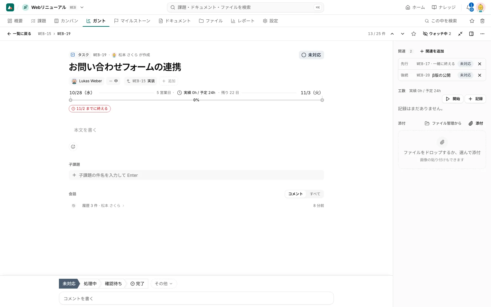Open the user avatar menu
This screenshot has width=491, height=307.
click(x=481, y=7)
